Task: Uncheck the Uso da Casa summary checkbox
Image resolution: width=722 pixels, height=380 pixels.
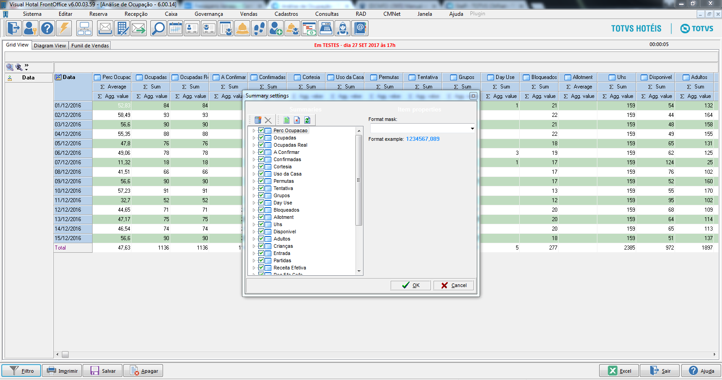Action: click(261, 174)
